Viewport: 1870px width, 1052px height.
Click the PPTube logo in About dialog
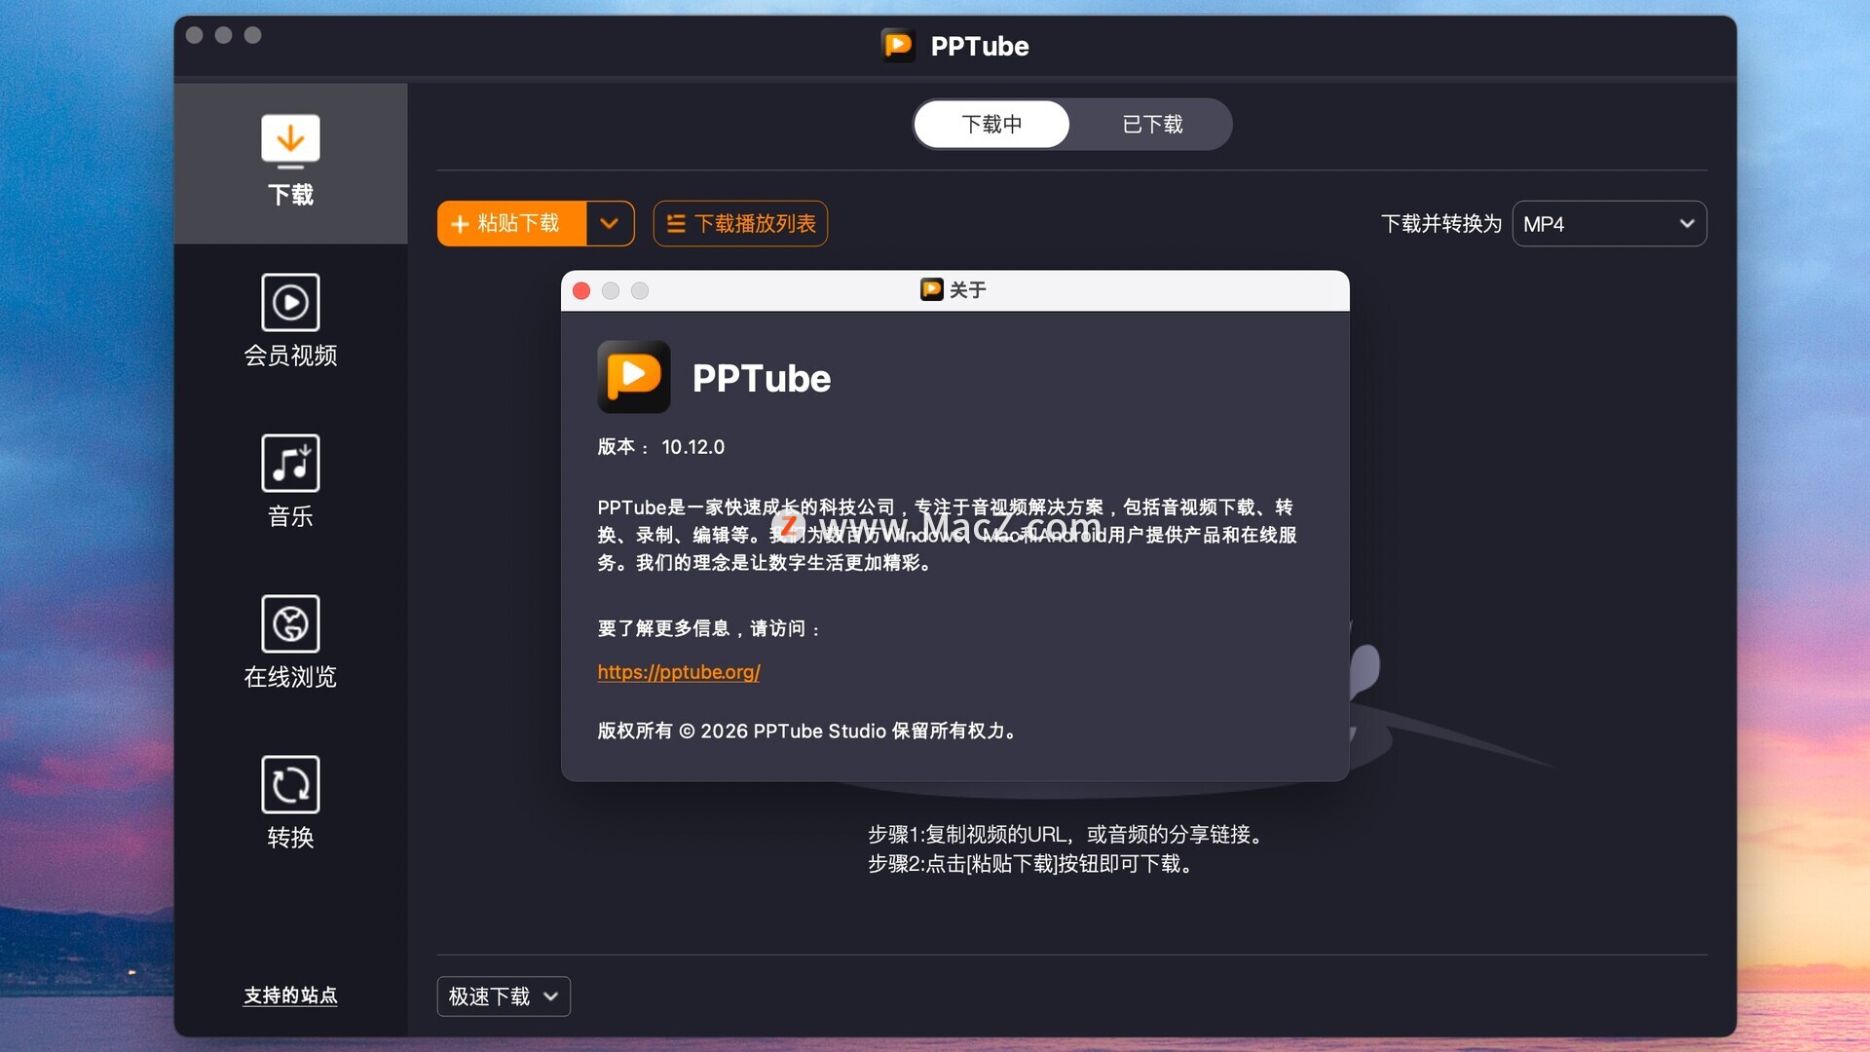633,377
